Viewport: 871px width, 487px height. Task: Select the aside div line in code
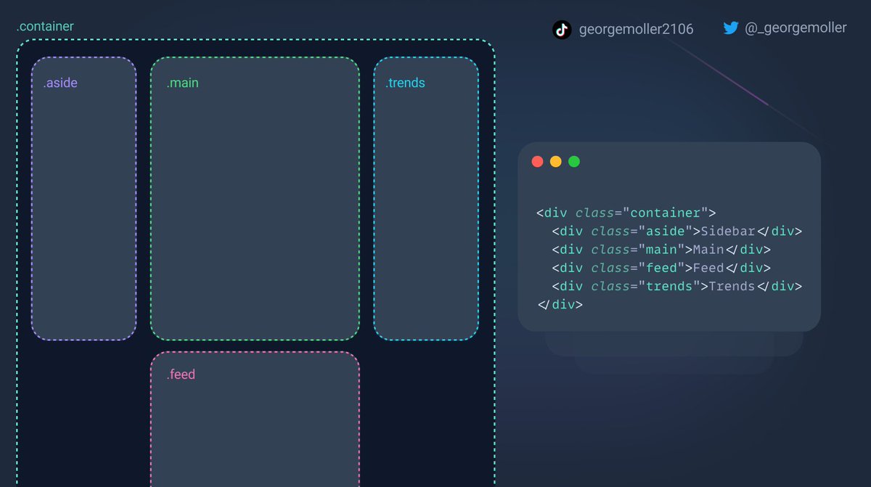675,231
